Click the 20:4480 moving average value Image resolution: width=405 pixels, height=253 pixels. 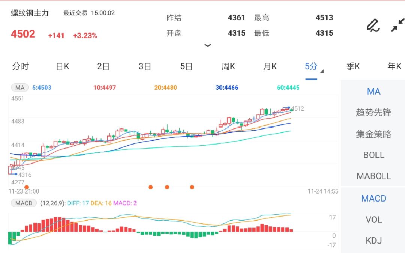pyautogui.click(x=166, y=87)
